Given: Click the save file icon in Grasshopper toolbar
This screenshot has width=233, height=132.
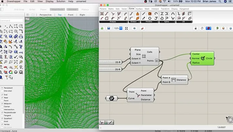Looking at the screenshot, I should [109, 28].
